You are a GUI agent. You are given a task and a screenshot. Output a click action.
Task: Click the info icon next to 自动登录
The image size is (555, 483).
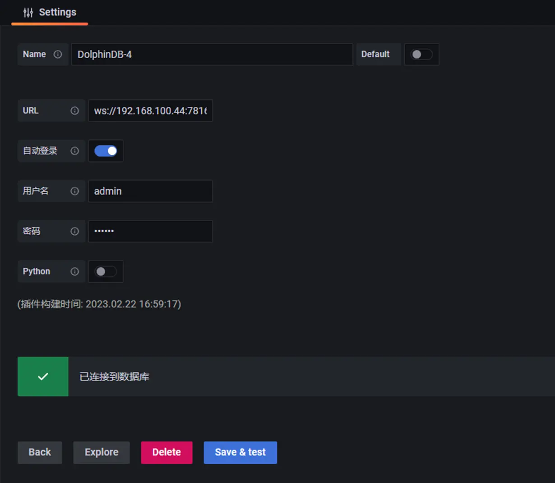click(x=74, y=151)
